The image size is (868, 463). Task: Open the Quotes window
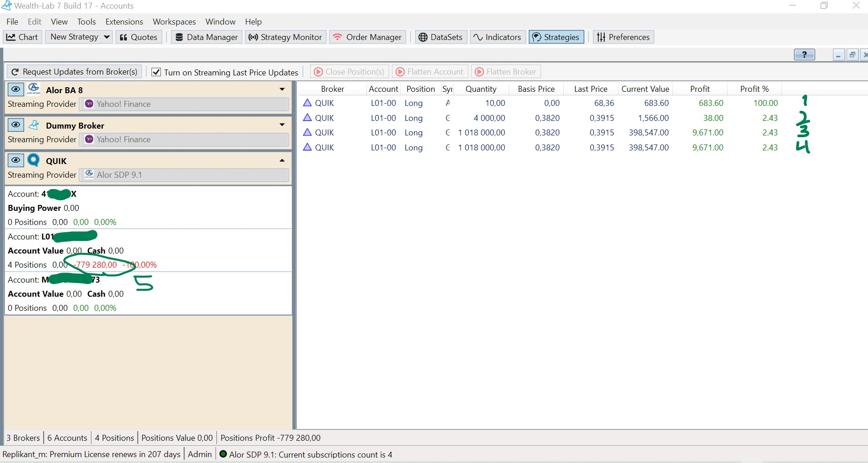click(138, 37)
